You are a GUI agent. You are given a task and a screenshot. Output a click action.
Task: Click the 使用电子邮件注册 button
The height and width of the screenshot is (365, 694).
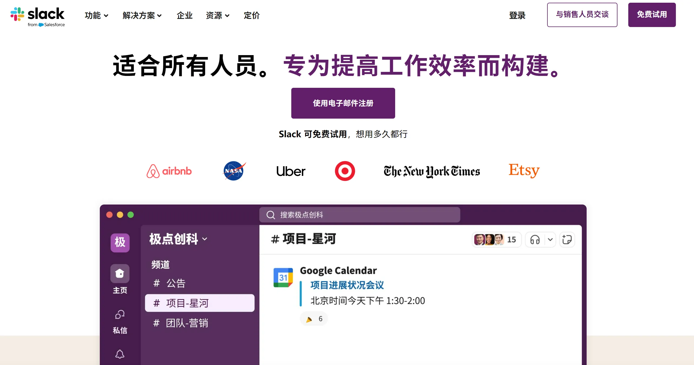(x=343, y=103)
